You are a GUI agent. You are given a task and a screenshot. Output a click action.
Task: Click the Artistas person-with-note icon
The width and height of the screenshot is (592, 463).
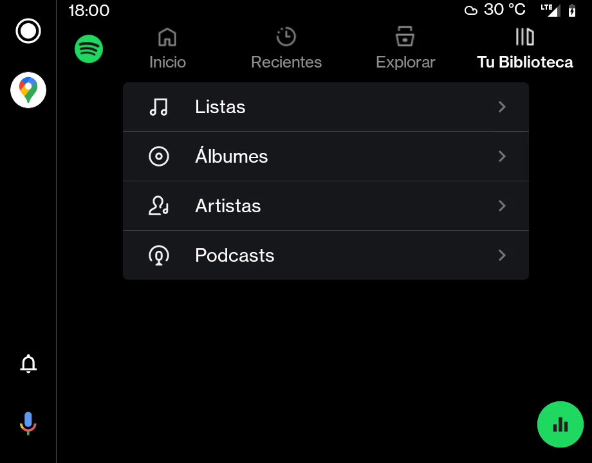158,206
